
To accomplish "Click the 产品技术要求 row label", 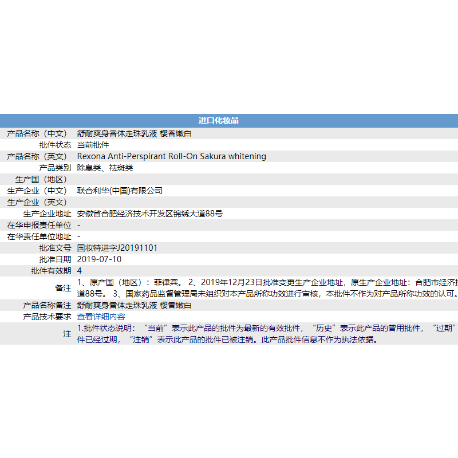I will [47, 317].
